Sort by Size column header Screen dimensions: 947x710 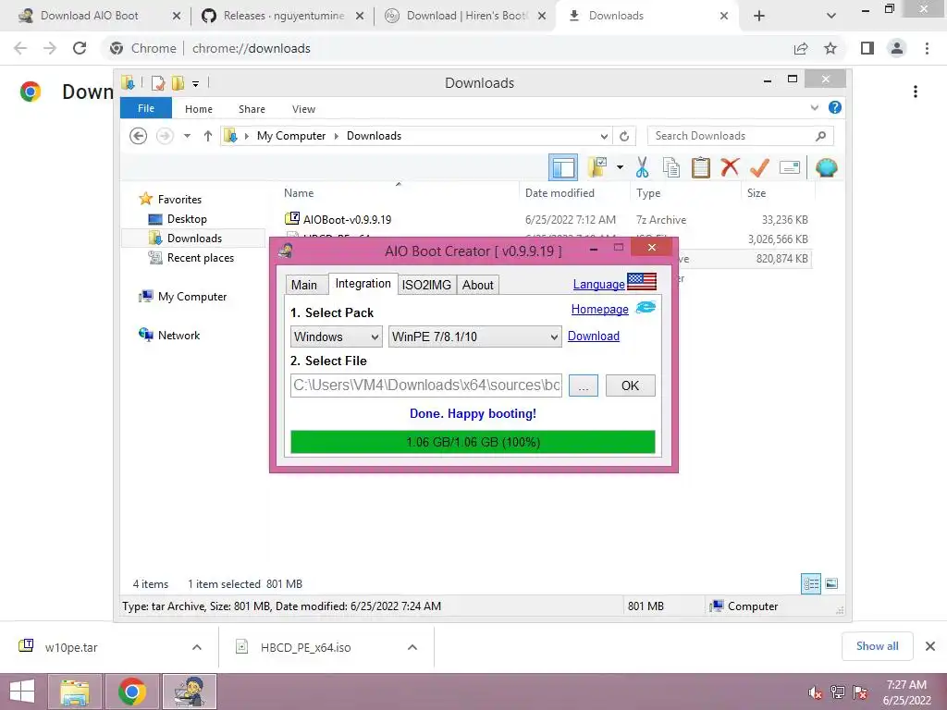[756, 193]
